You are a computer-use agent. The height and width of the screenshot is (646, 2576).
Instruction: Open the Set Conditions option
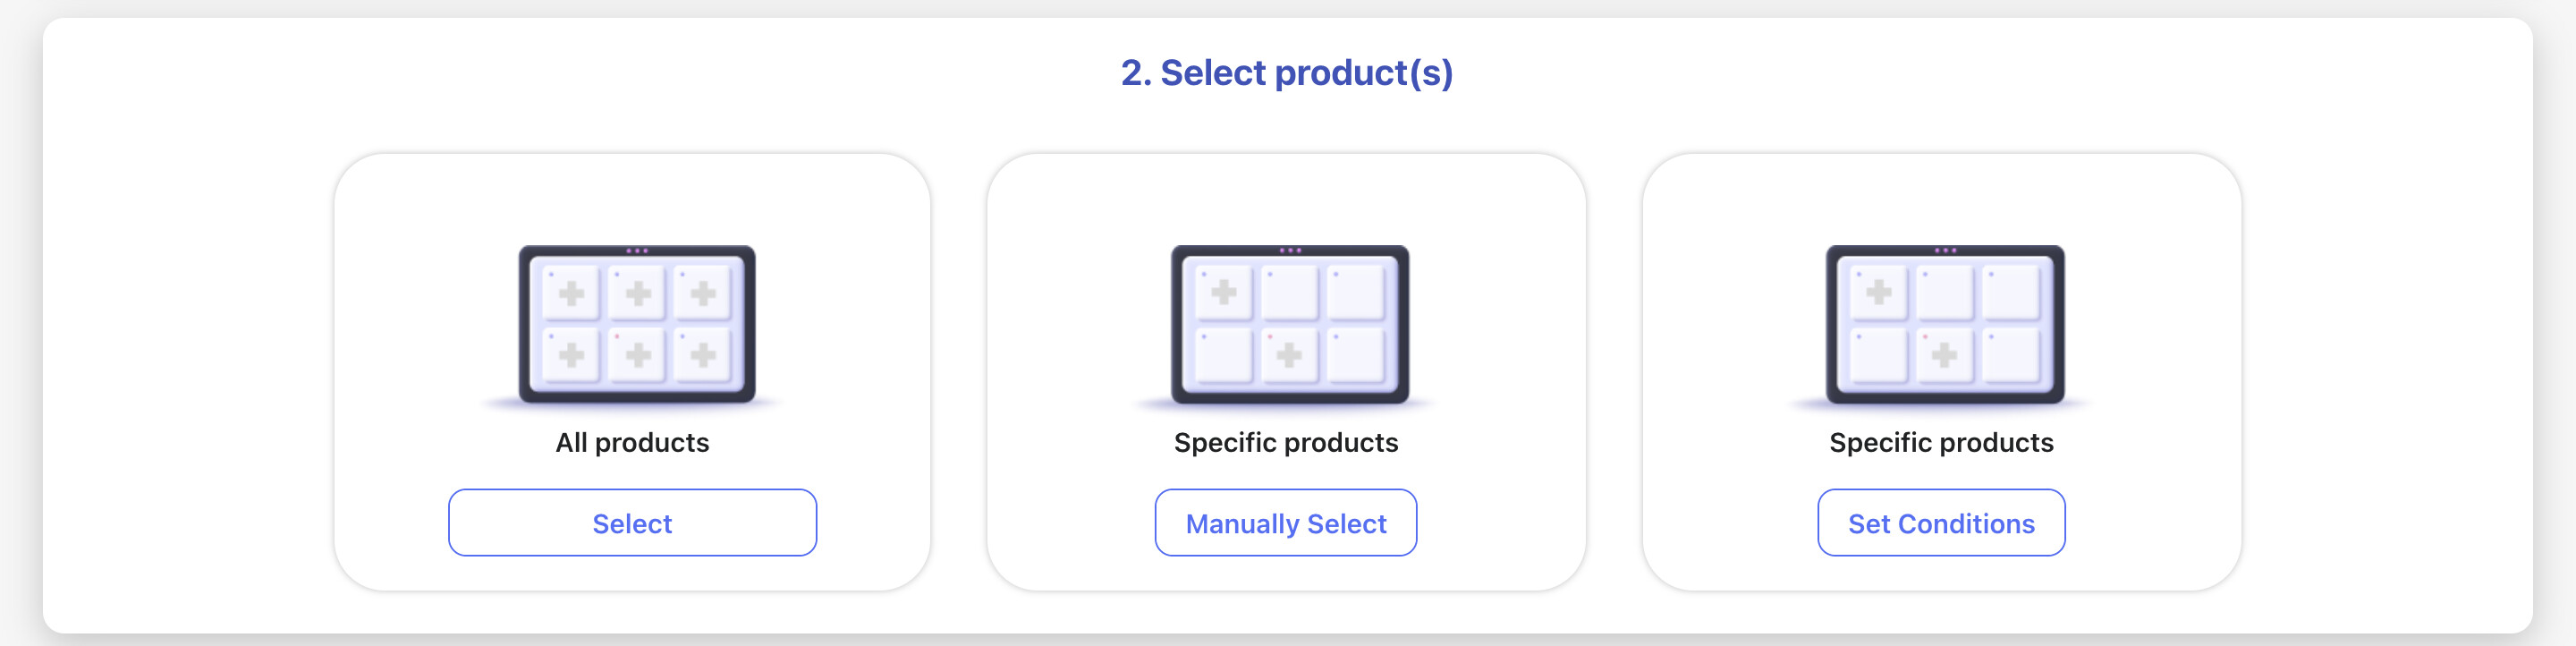pyautogui.click(x=1941, y=523)
